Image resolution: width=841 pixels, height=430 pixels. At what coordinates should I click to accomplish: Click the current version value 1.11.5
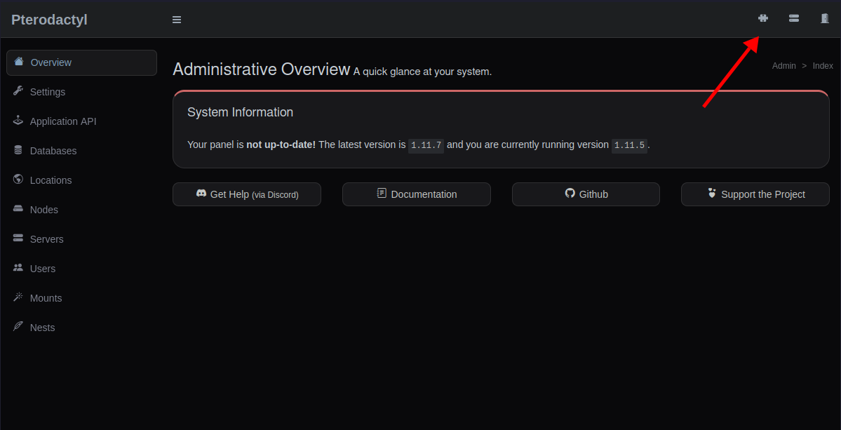click(630, 145)
